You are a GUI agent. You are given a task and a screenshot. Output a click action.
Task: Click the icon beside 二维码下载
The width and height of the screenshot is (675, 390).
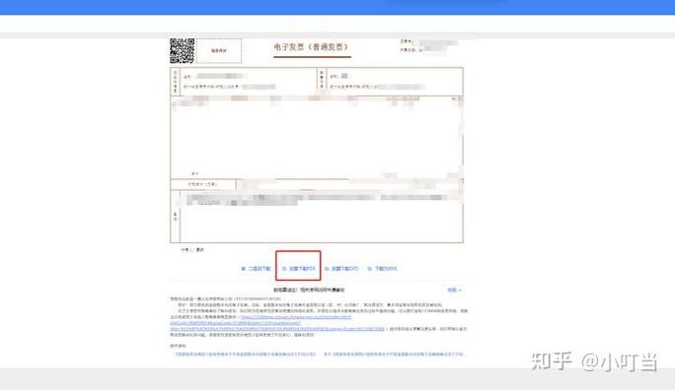pos(243,269)
